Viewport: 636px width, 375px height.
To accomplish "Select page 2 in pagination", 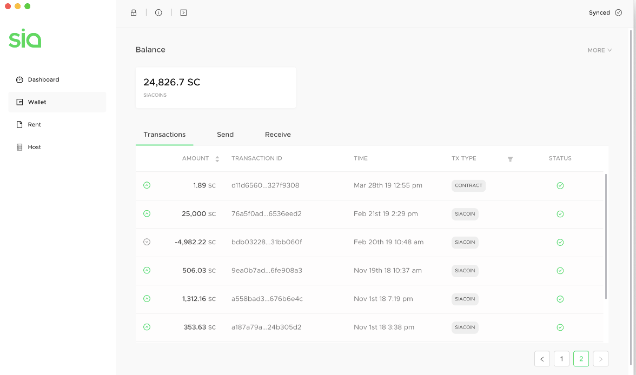I will coord(581,359).
